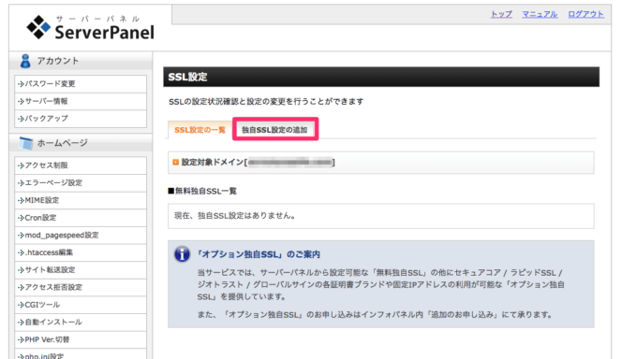
Task: Open アクセス拒否設定 menu item
Action: (81, 287)
